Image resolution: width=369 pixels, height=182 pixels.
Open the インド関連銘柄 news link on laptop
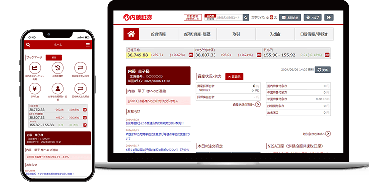click(x=155, y=123)
